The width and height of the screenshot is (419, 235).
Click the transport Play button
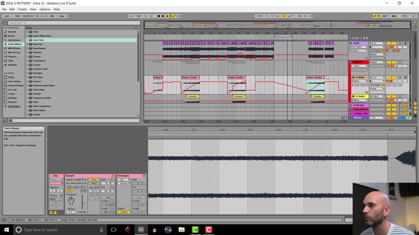click(x=155, y=16)
